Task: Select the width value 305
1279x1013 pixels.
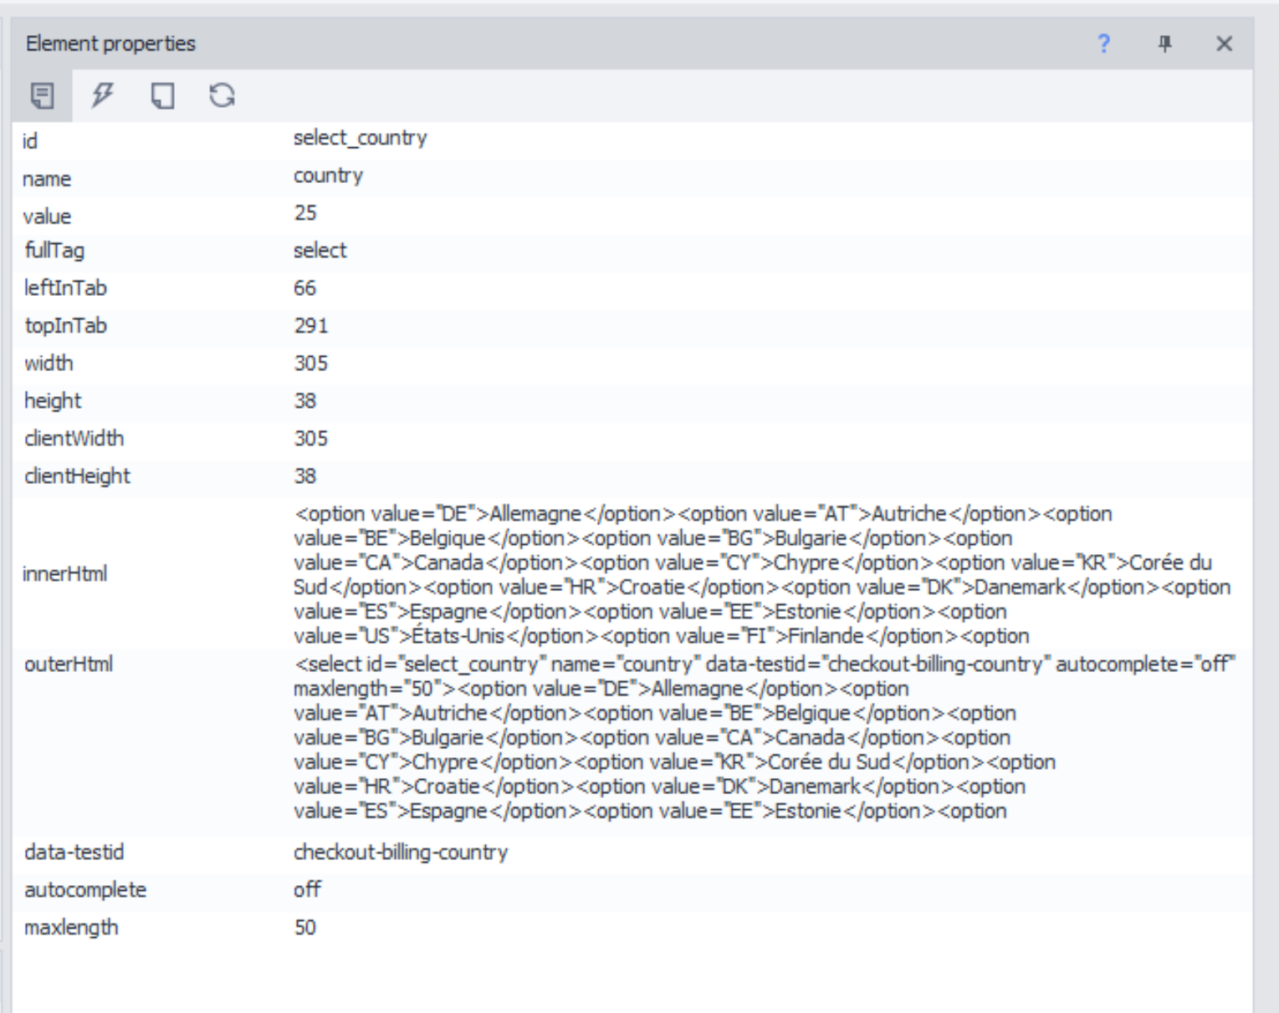Action: click(311, 364)
